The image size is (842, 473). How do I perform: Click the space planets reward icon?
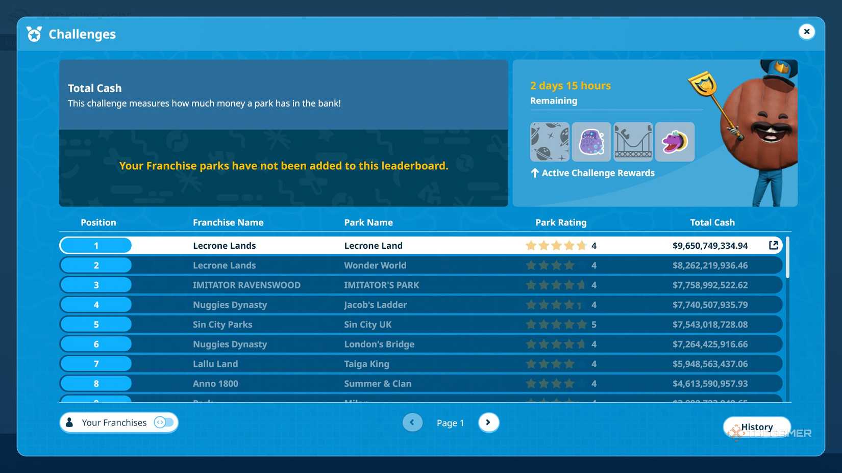tap(550, 142)
